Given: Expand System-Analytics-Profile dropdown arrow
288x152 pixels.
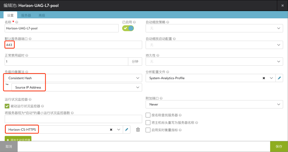Looking at the screenshot, I should coord(271,78).
